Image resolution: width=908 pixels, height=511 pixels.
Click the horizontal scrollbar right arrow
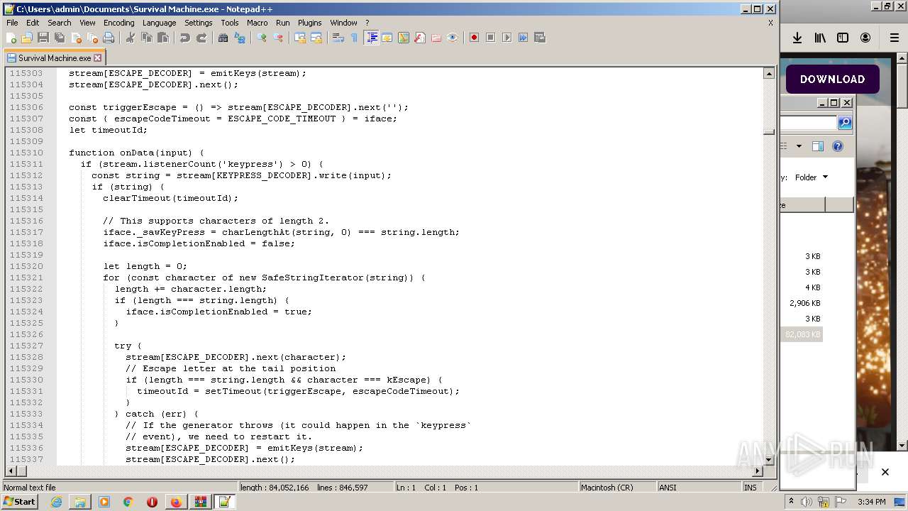tap(758, 471)
